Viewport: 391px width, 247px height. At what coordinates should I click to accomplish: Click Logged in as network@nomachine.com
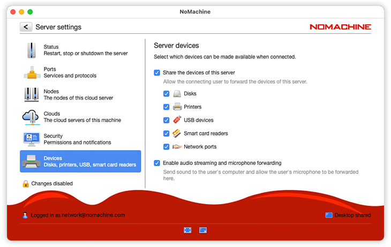click(x=78, y=215)
